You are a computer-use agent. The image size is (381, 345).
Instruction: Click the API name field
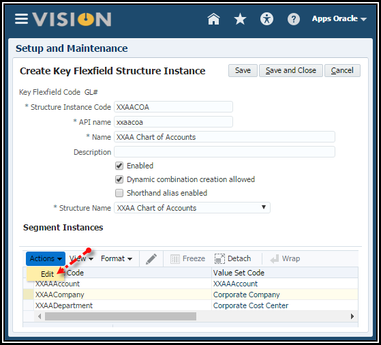(x=173, y=122)
